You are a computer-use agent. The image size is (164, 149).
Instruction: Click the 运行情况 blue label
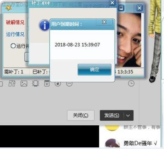[15, 34]
